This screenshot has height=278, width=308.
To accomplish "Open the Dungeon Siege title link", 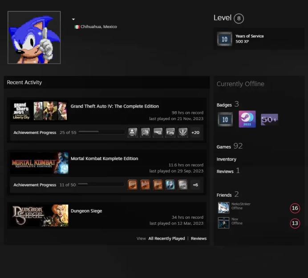I will pyautogui.click(x=86, y=211).
